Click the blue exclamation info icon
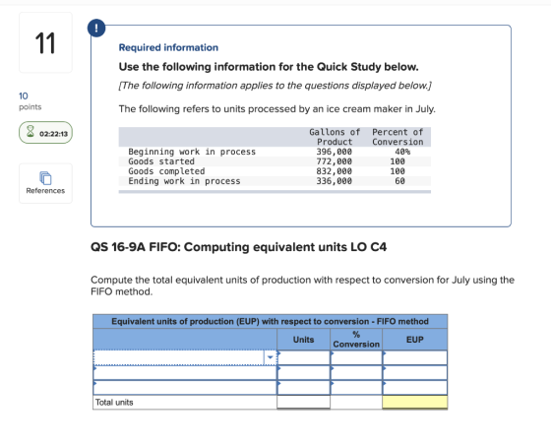This screenshot has width=551, height=445. point(96,29)
